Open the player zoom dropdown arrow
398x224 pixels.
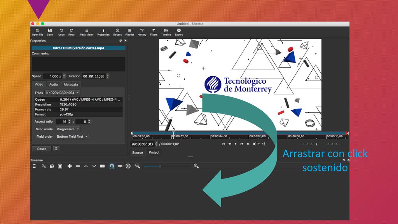point(258,144)
